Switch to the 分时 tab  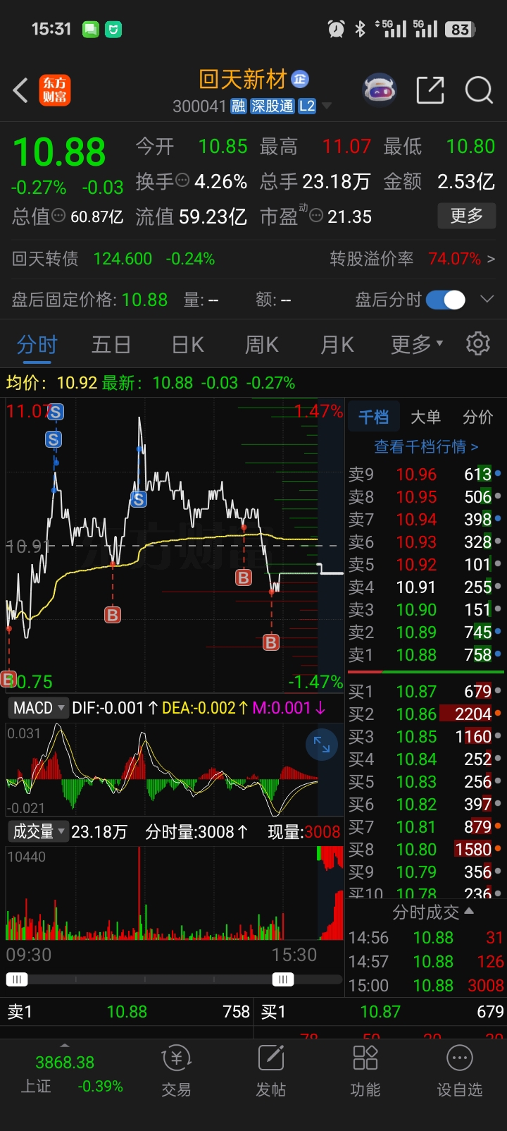[x=37, y=344]
